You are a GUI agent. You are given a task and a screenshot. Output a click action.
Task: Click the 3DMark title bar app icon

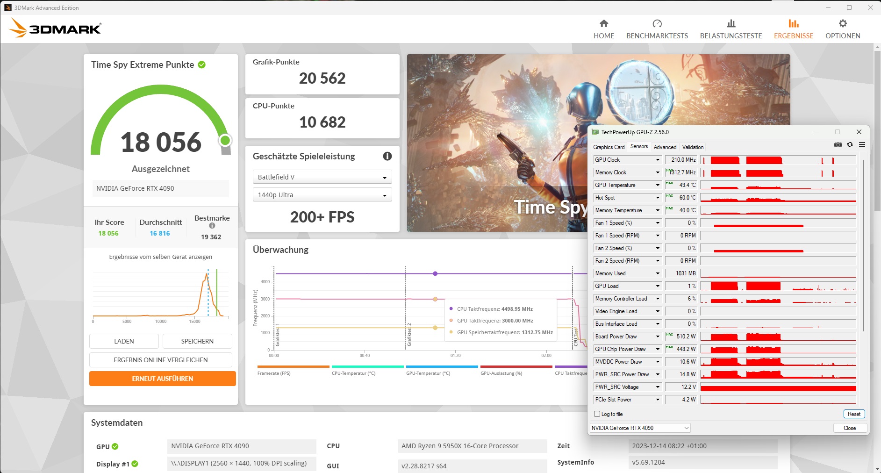click(7, 7)
